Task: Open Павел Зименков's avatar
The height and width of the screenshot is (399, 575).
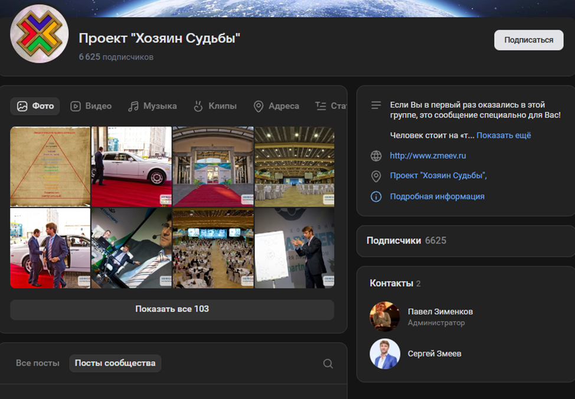Action: pyautogui.click(x=385, y=316)
